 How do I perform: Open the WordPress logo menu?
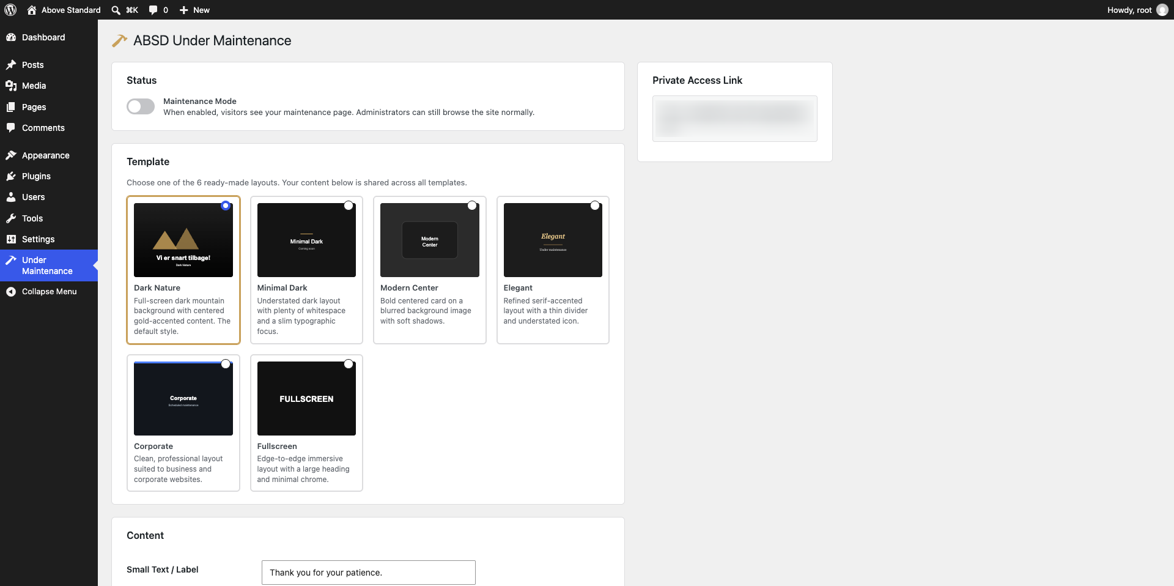tap(10, 10)
